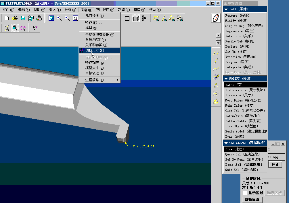This screenshot has width=289, height=203.
Task: Zoom in with the magnifier plus icon
Action: (59, 18)
